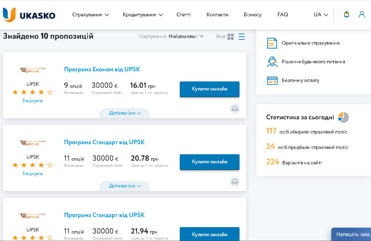Click 224 Варіантів на сайті

294,162
